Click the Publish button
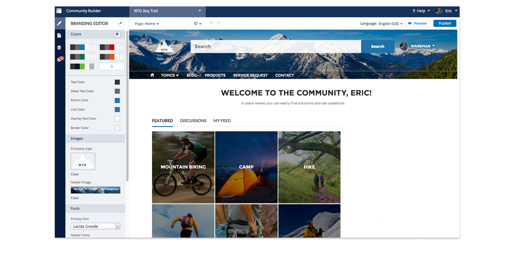 click(445, 24)
